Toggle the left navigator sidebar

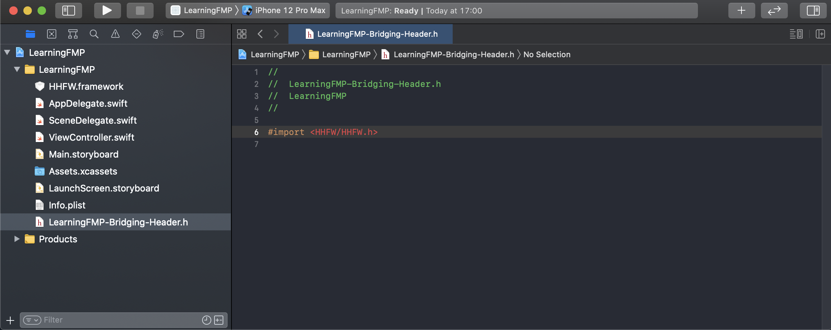69,11
